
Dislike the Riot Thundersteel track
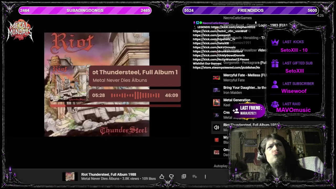point(171,177)
